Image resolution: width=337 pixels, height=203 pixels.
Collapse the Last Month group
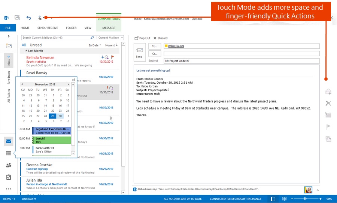coord(26,51)
